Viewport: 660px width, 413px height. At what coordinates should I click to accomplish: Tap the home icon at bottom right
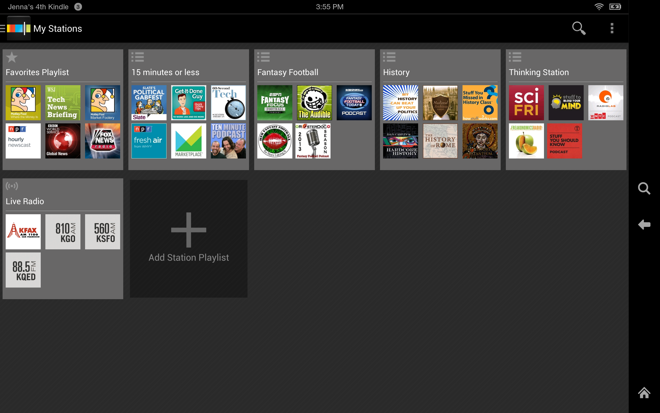click(644, 393)
